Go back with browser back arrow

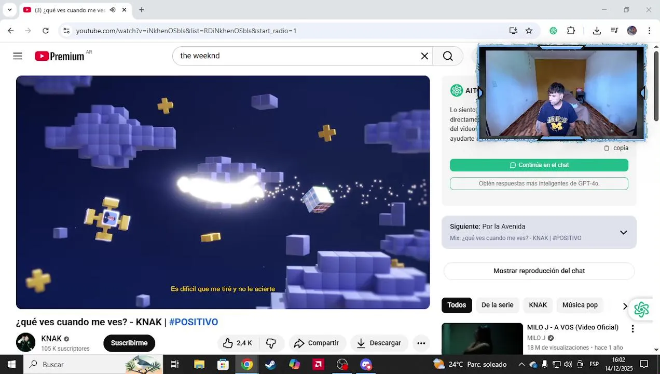[x=11, y=31]
